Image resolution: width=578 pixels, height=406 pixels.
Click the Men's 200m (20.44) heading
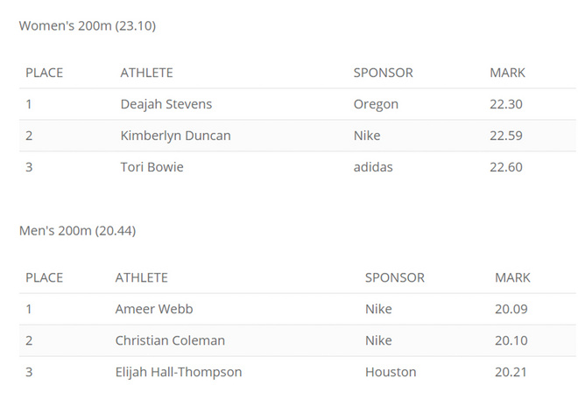77,231
